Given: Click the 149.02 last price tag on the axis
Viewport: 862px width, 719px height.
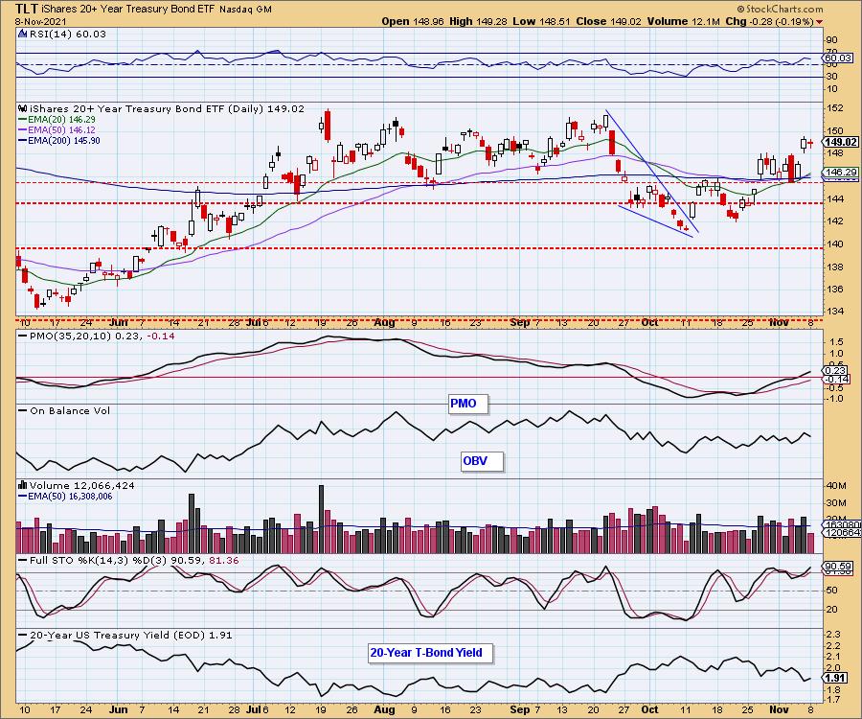Looking at the screenshot, I should pyautogui.click(x=841, y=142).
